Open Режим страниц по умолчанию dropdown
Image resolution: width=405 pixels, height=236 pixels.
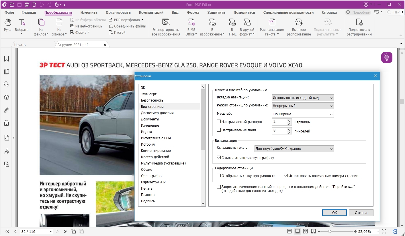tap(303, 106)
